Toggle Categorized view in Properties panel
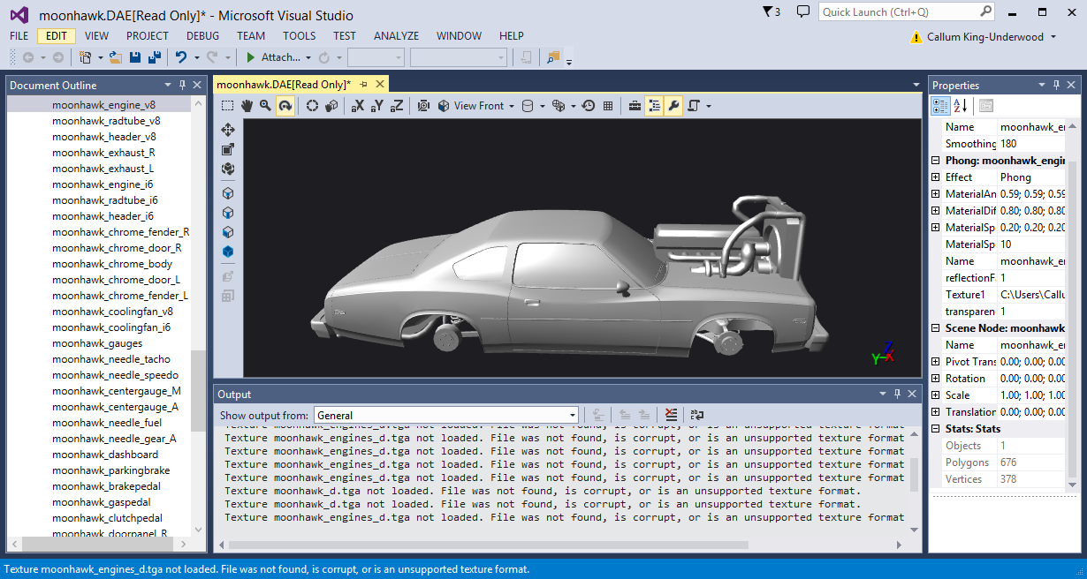Screen dimensions: 1087x579 pos(940,106)
